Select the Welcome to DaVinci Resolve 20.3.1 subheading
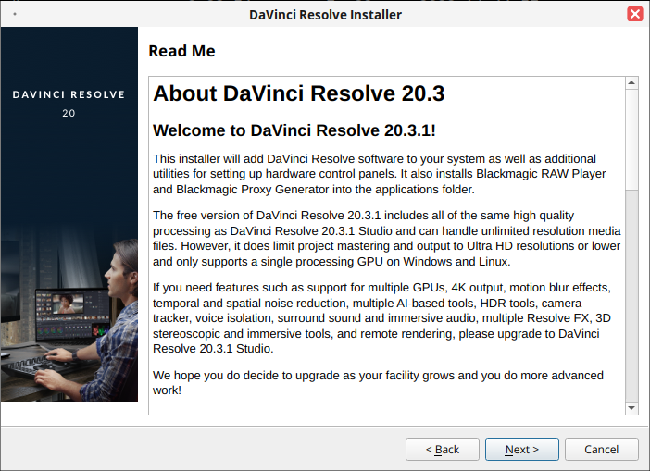The width and height of the screenshot is (650, 471). (294, 130)
